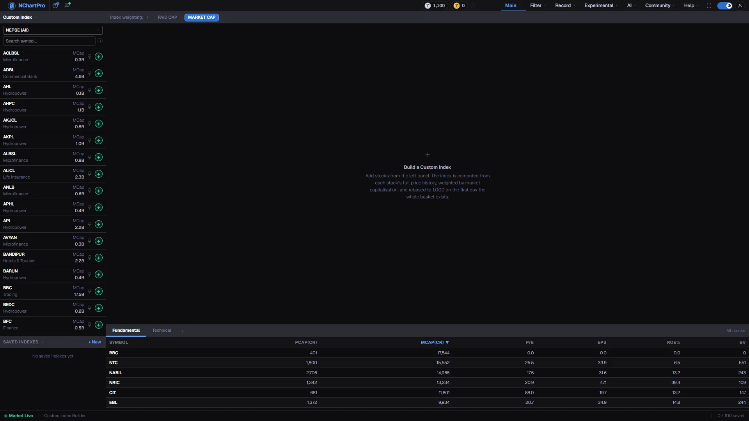
Task: Expand the Filter menu
Action: point(538,5)
